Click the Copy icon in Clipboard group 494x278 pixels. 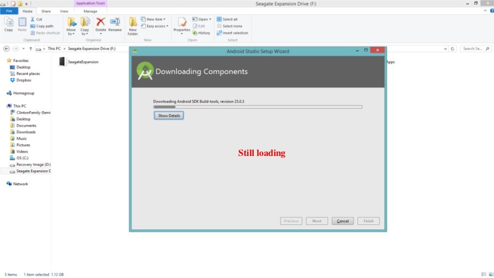9,25
